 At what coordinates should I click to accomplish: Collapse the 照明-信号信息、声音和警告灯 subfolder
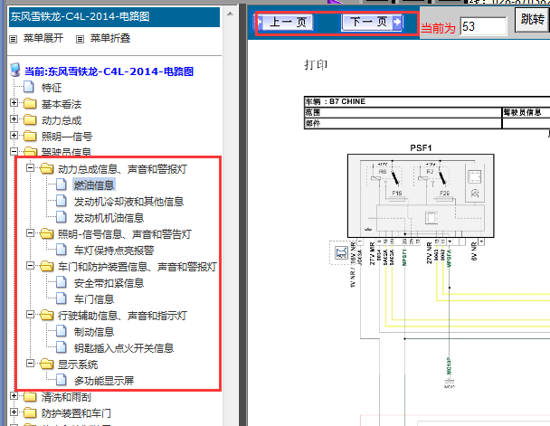click(30, 232)
